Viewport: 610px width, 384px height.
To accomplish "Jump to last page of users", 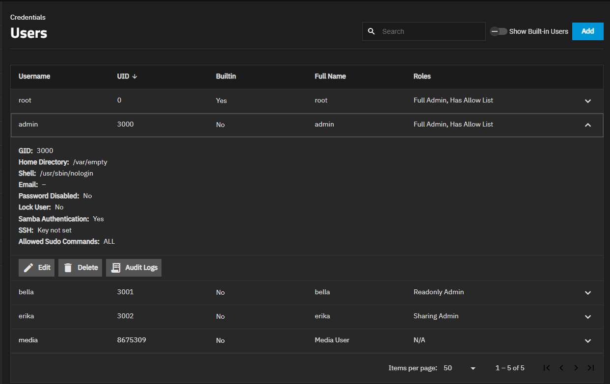I will [591, 368].
